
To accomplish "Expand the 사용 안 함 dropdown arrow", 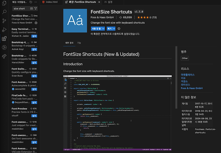I will click(103, 29).
